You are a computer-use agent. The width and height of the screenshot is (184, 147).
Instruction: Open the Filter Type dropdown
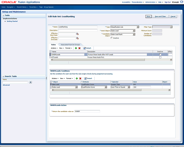coord(162,27)
